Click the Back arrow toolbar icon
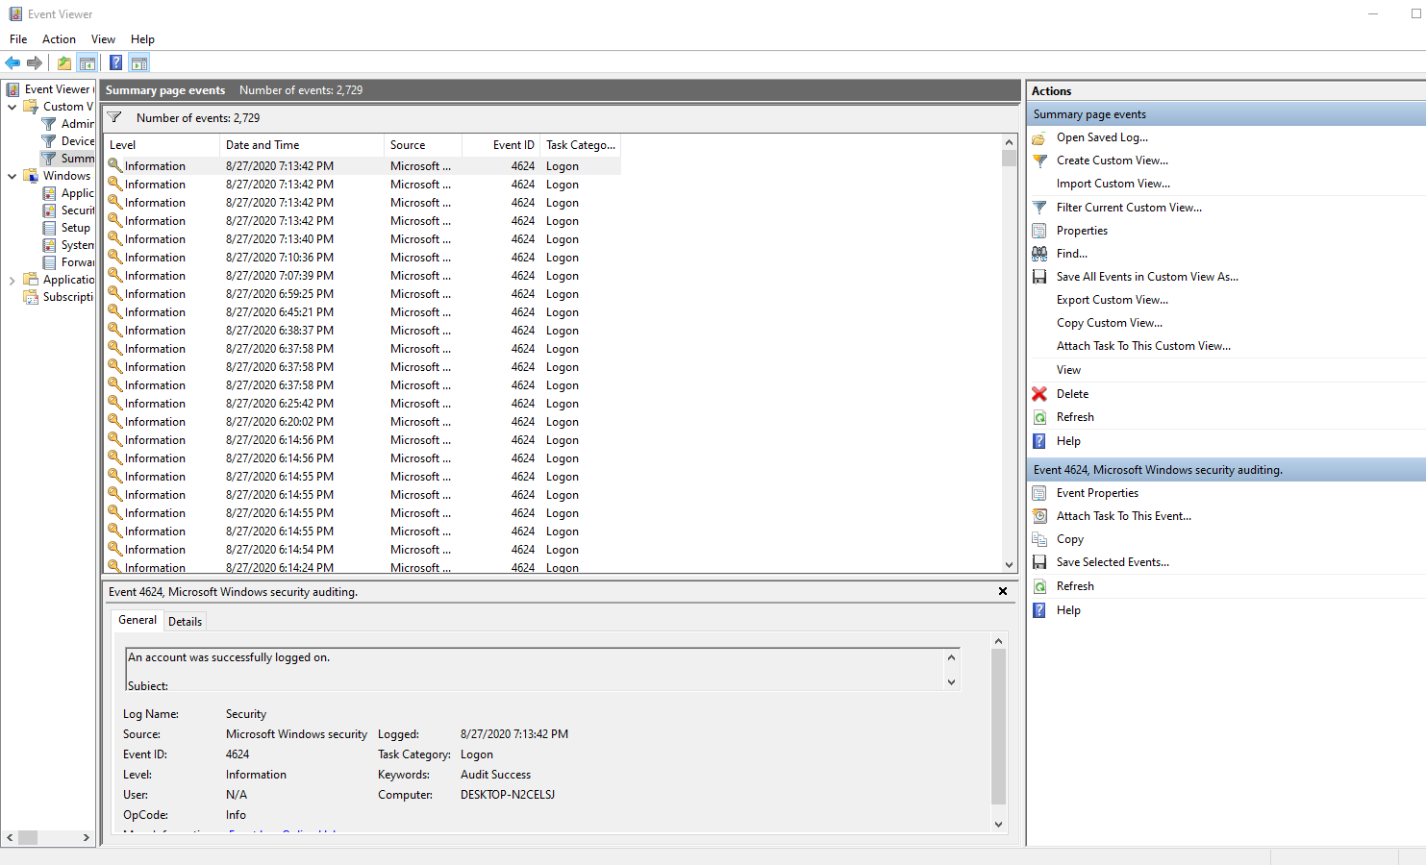1426x865 pixels. (13, 63)
